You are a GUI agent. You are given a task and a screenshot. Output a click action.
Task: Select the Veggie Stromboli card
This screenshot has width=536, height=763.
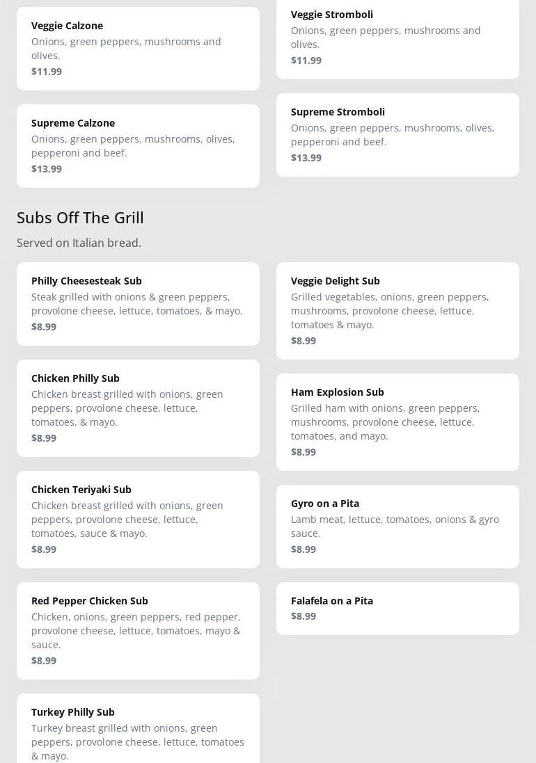(x=397, y=37)
